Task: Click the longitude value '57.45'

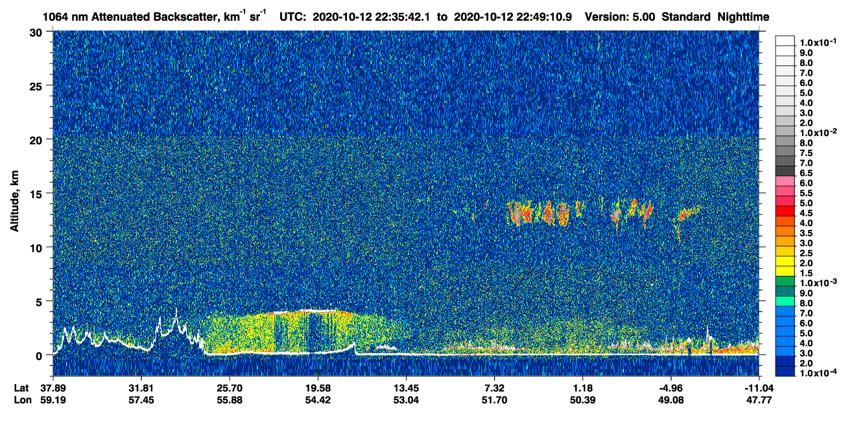Action: 141,400
